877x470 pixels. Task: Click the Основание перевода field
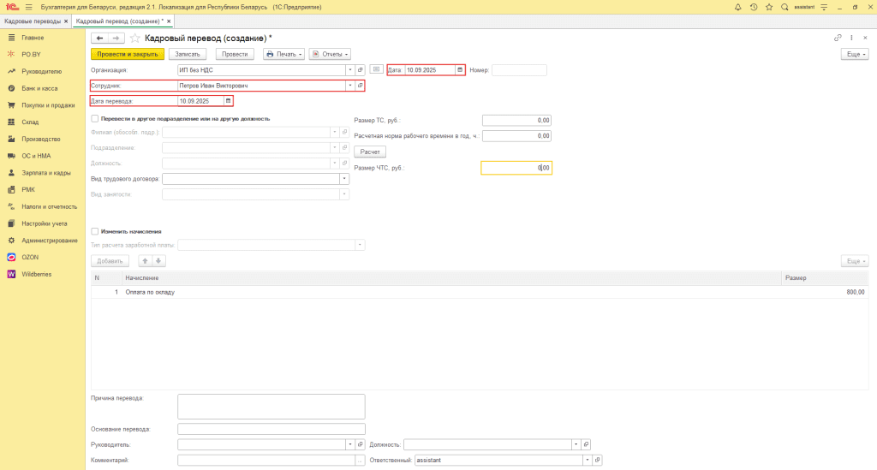pyautogui.click(x=271, y=429)
